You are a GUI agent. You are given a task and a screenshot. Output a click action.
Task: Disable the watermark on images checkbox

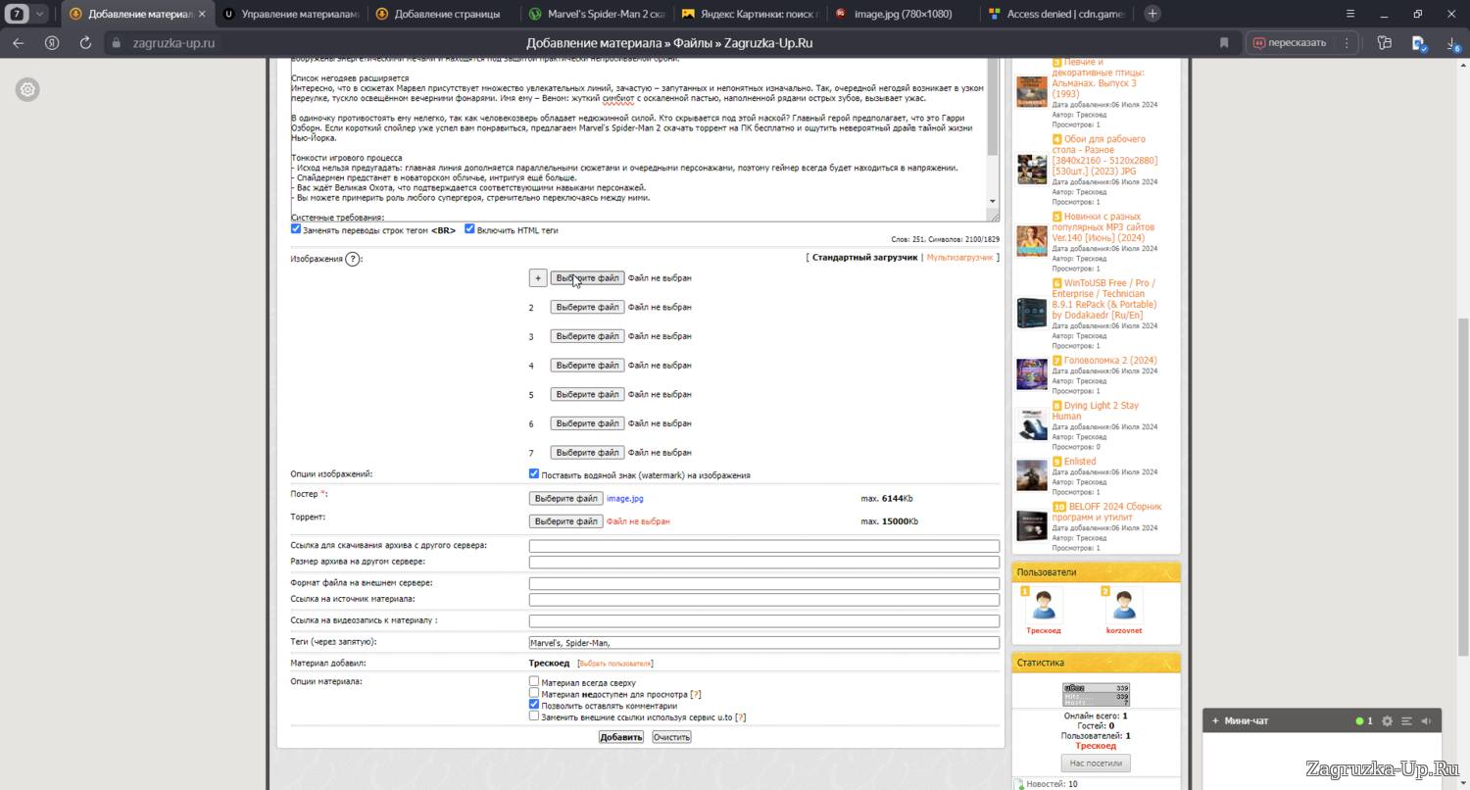[534, 473]
